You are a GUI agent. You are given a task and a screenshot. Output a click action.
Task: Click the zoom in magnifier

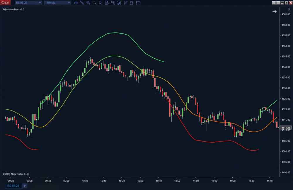point(88,3)
